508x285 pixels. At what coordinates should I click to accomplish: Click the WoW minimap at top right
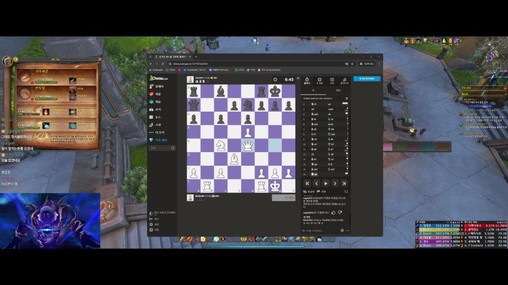[x=491, y=54]
